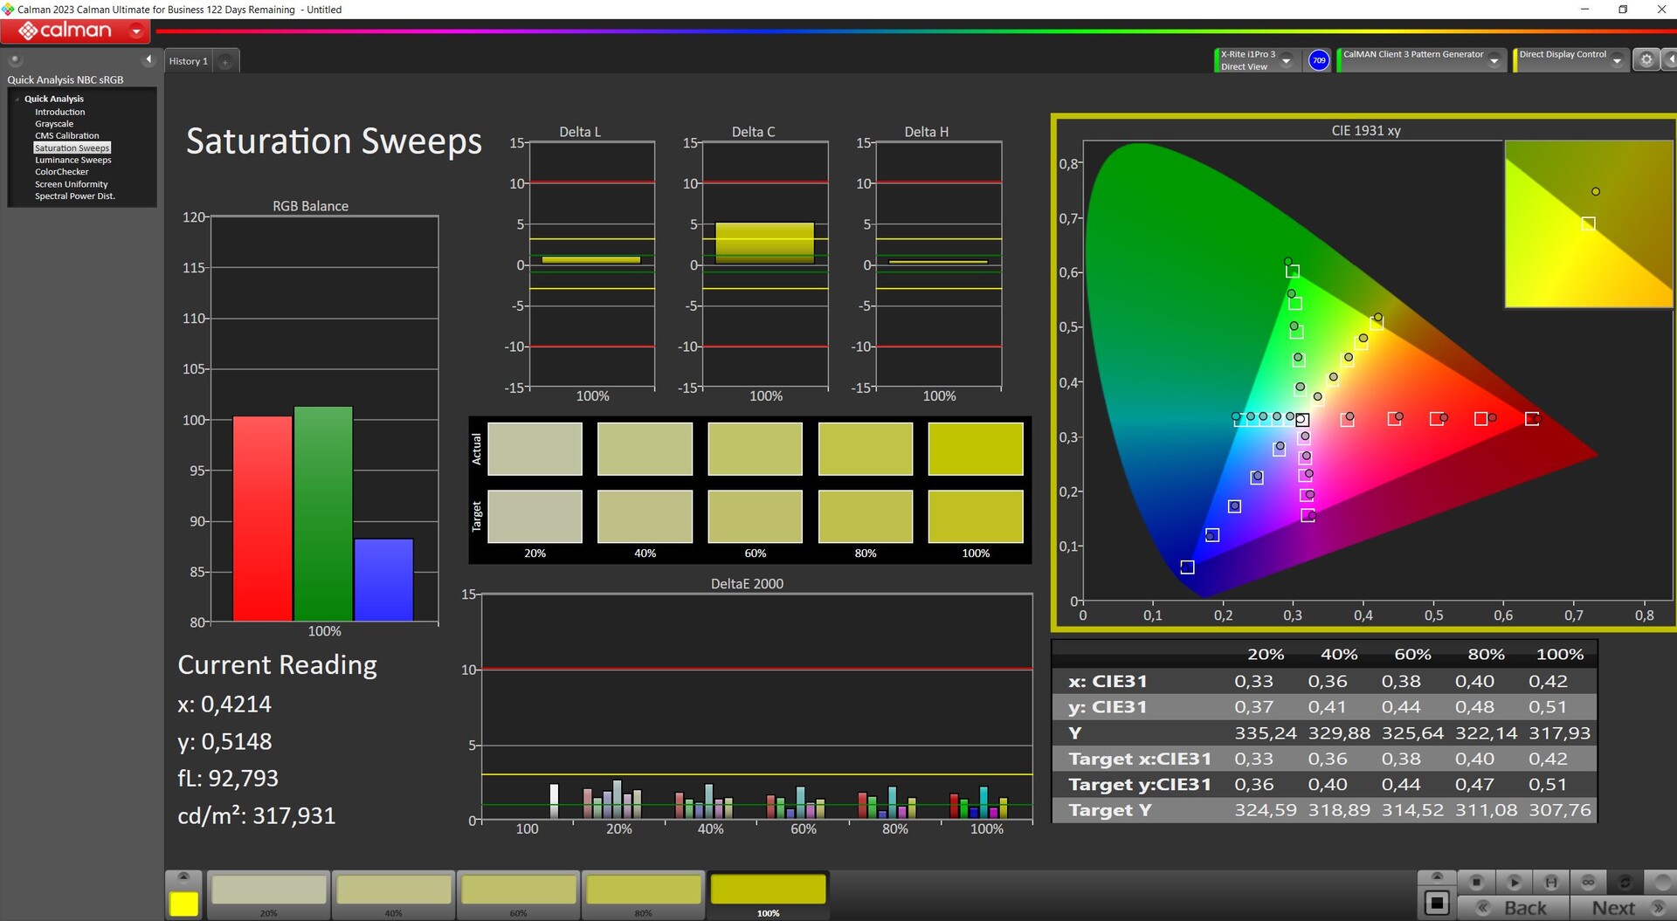The height and width of the screenshot is (921, 1677).
Task: Select the 60% patch in the bottom strip
Action: pyautogui.click(x=519, y=894)
